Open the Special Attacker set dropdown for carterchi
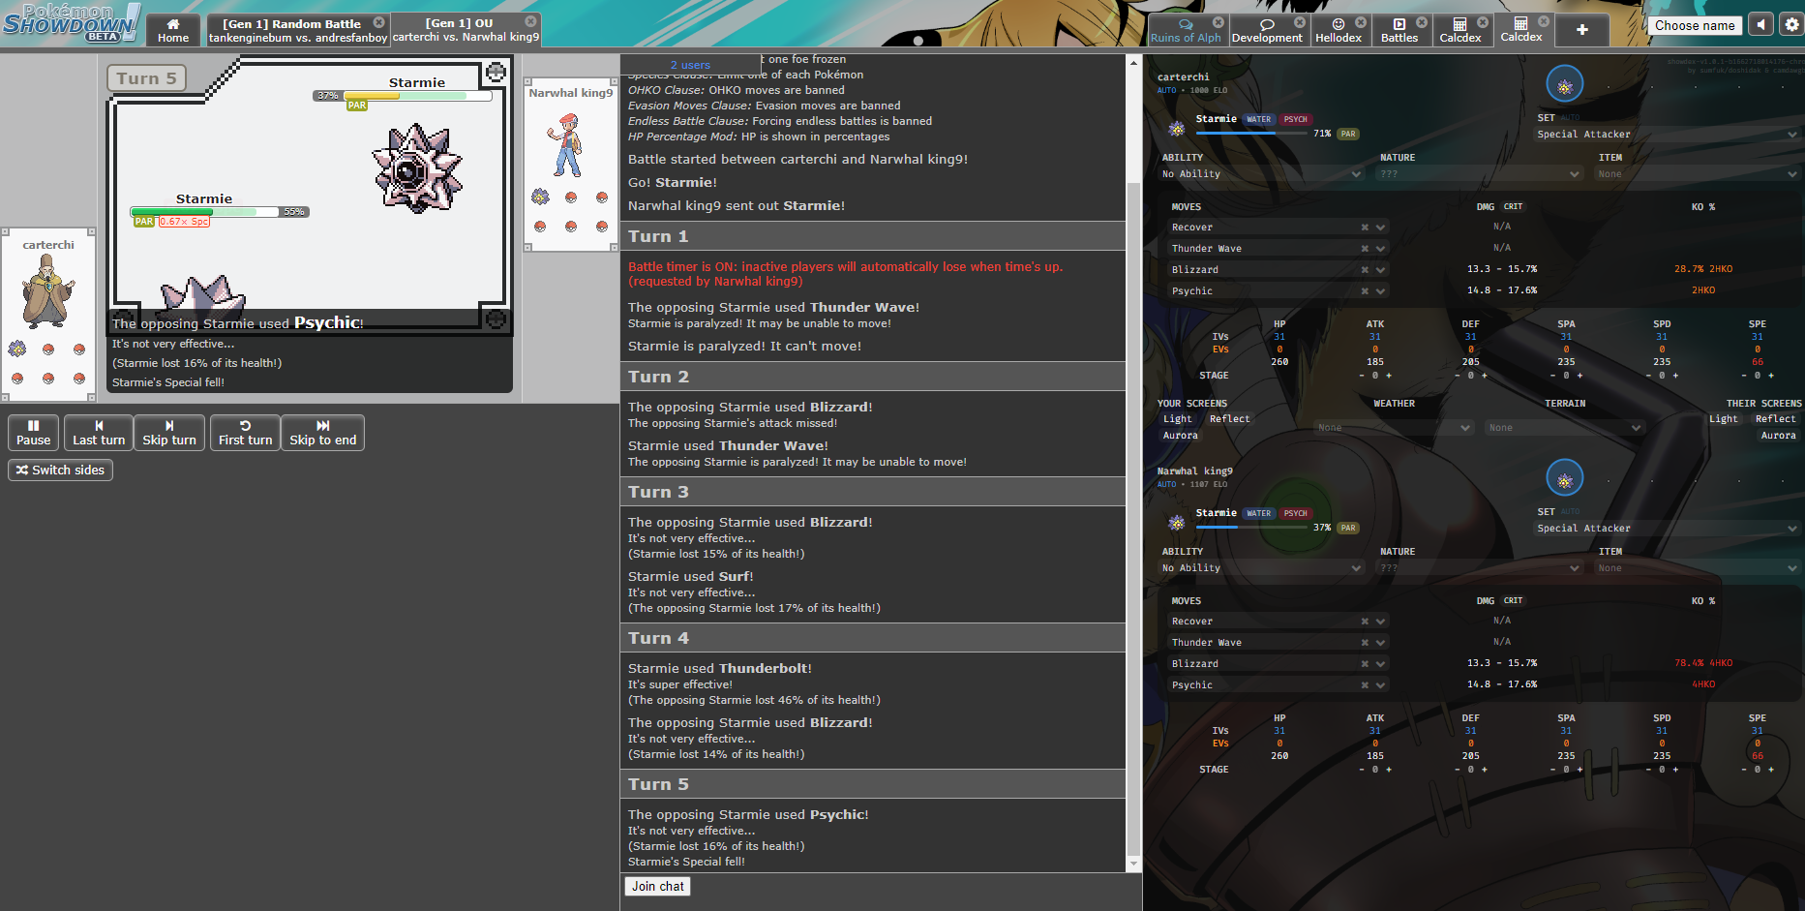The width and height of the screenshot is (1805, 911). (x=1667, y=135)
